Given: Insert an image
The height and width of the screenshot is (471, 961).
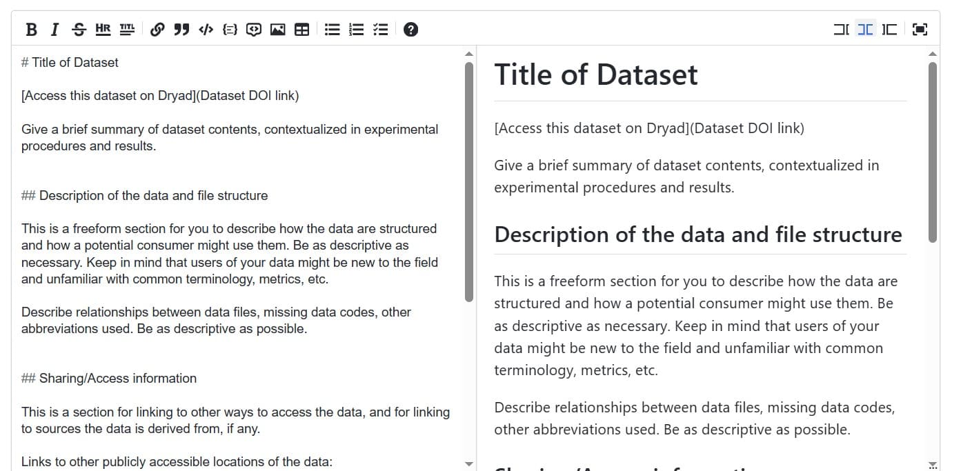Looking at the screenshot, I should [278, 29].
